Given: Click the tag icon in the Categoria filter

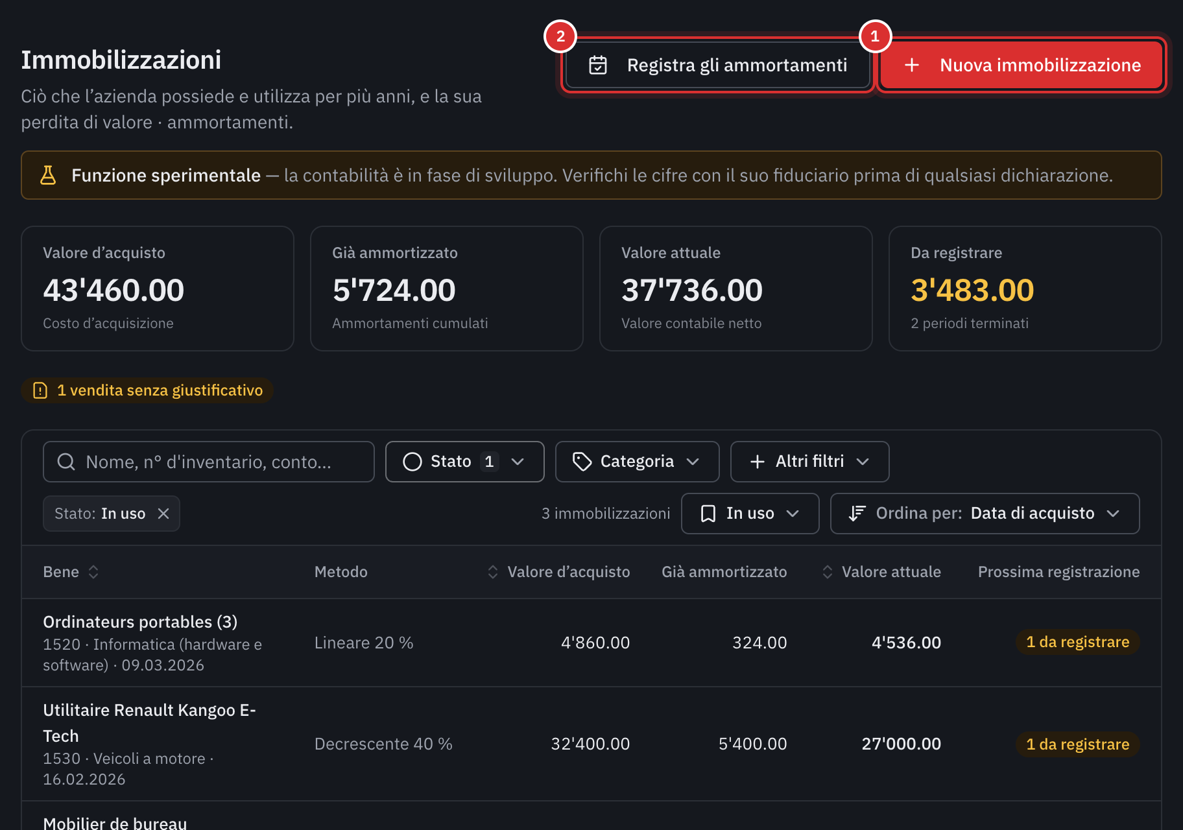Looking at the screenshot, I should point(582,462).
